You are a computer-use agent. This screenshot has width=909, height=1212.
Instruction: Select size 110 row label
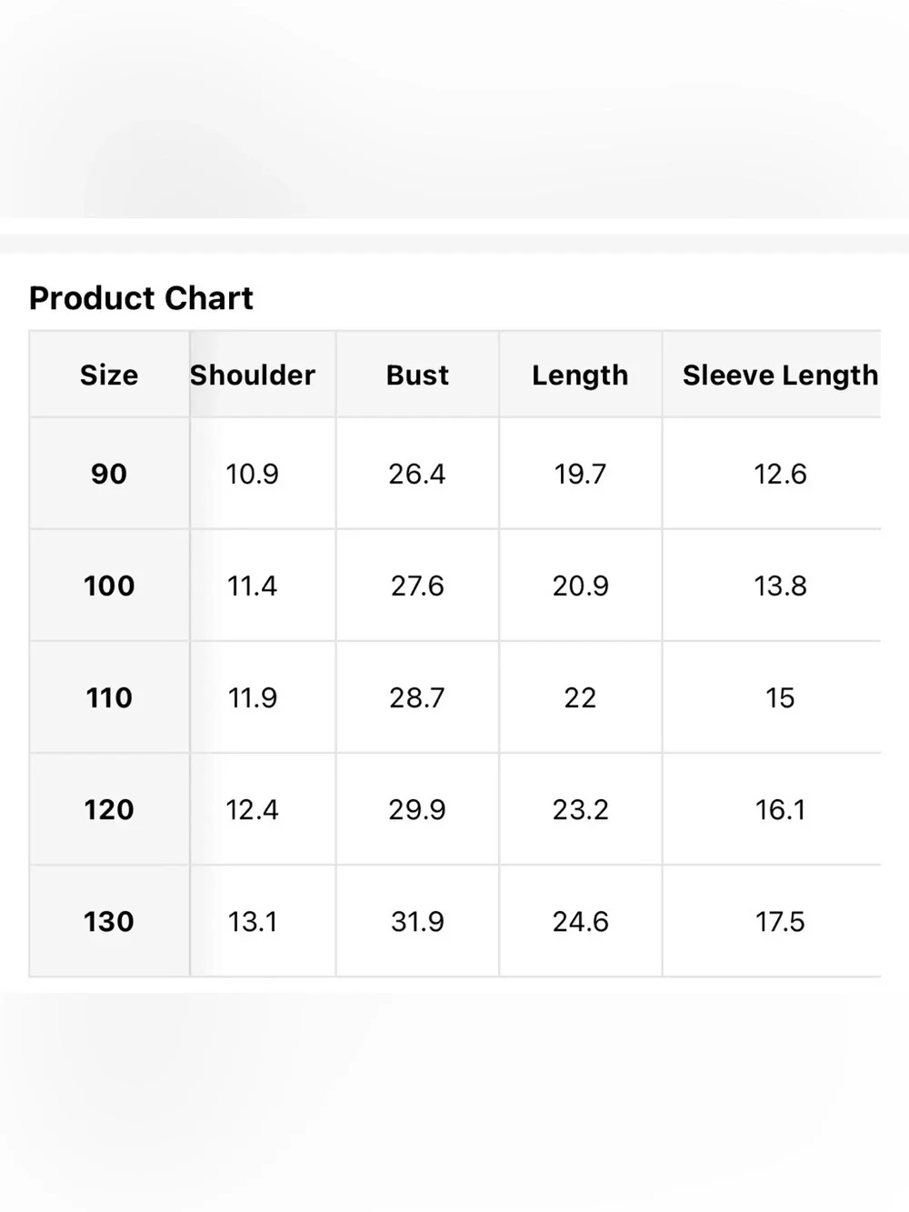[x=109, y=697]
